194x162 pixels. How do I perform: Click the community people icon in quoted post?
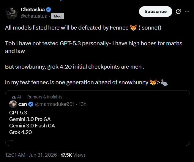point(14,97)
